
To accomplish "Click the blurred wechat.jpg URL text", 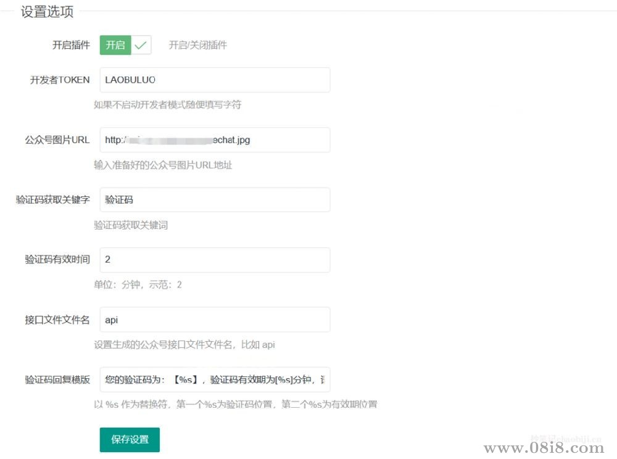I will [176, 139].
